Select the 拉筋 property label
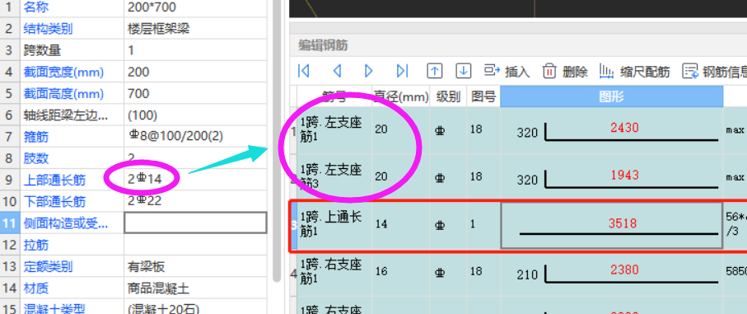The width and height of the screenshot is (747, 314). click(35, 245)
